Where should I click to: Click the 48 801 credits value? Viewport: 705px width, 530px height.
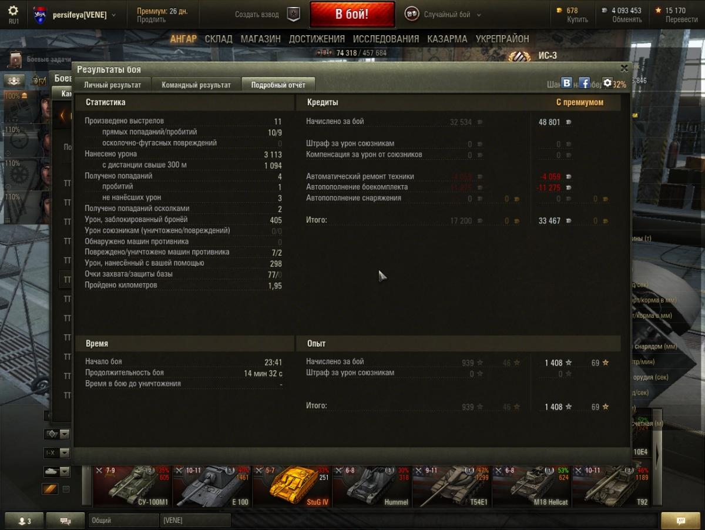click(549, 122)
